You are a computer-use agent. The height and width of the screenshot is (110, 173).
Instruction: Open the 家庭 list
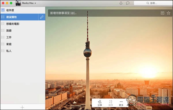pos(23,44)
